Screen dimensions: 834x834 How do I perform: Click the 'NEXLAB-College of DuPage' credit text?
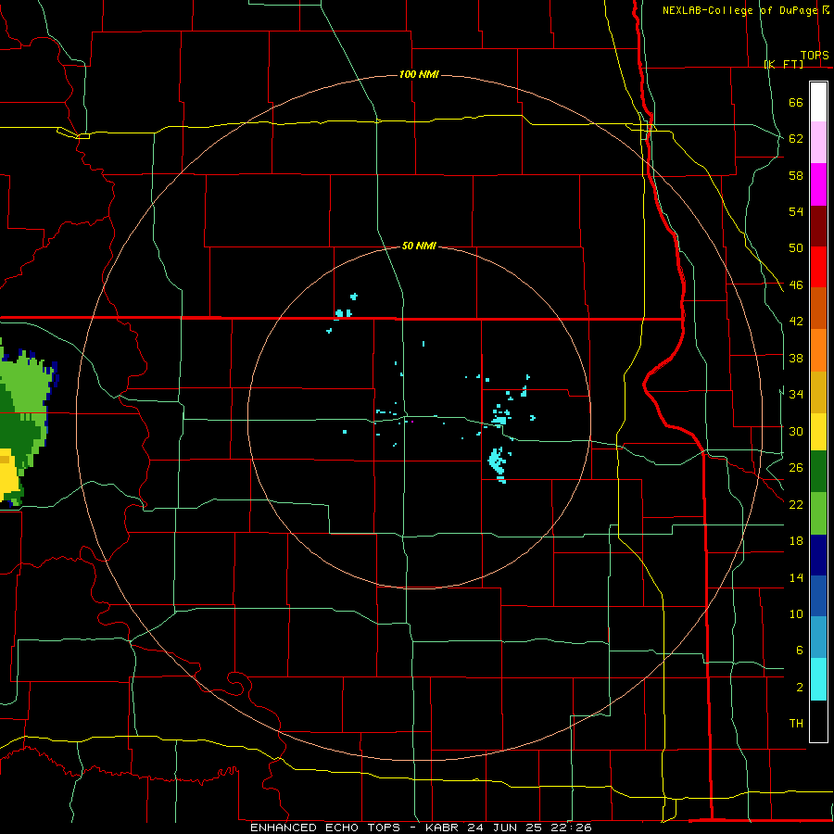tap(739, 10)
